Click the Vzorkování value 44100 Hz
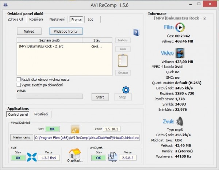The width and height of the screenshot is (219, 170). 183,156
